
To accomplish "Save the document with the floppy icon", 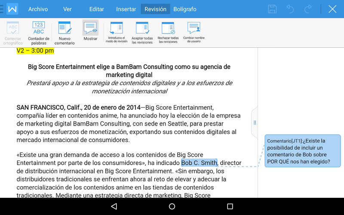I will tap(272, 9).
